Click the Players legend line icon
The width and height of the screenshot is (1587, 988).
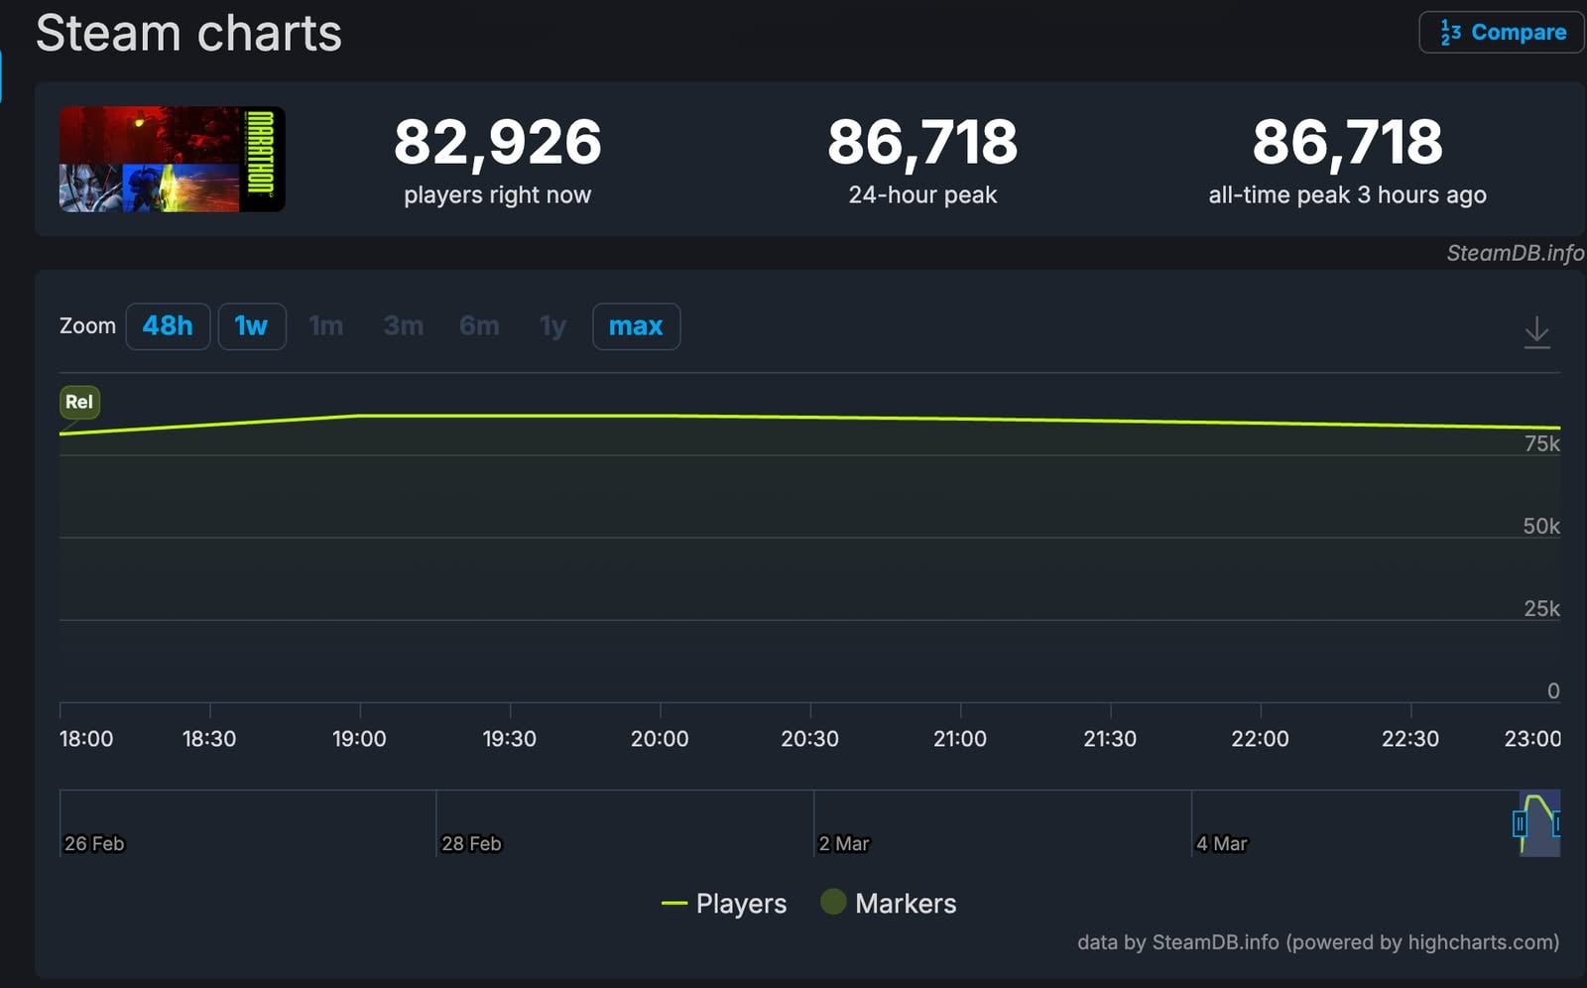675,904
